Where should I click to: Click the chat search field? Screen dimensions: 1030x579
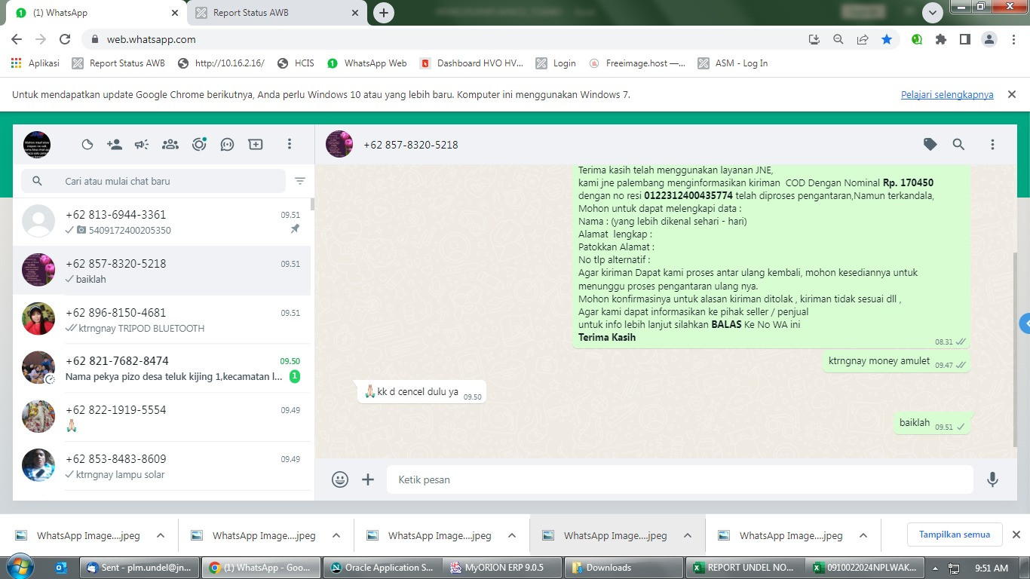[154, 181]
